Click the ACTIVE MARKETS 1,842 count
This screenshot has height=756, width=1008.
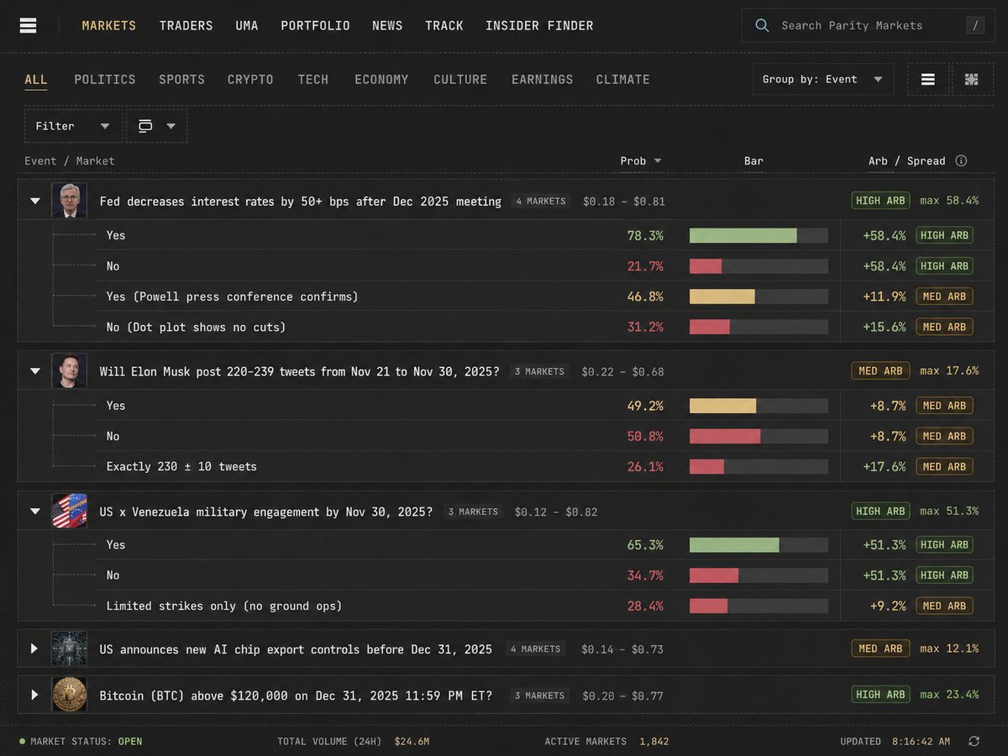click(x=654, y=741)
